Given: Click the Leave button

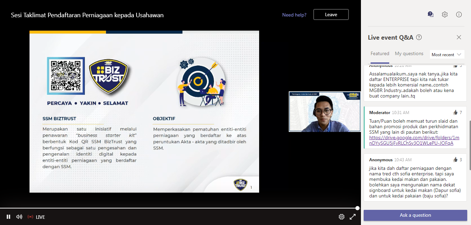Looking at the screenshot, I should pos(331,14).
